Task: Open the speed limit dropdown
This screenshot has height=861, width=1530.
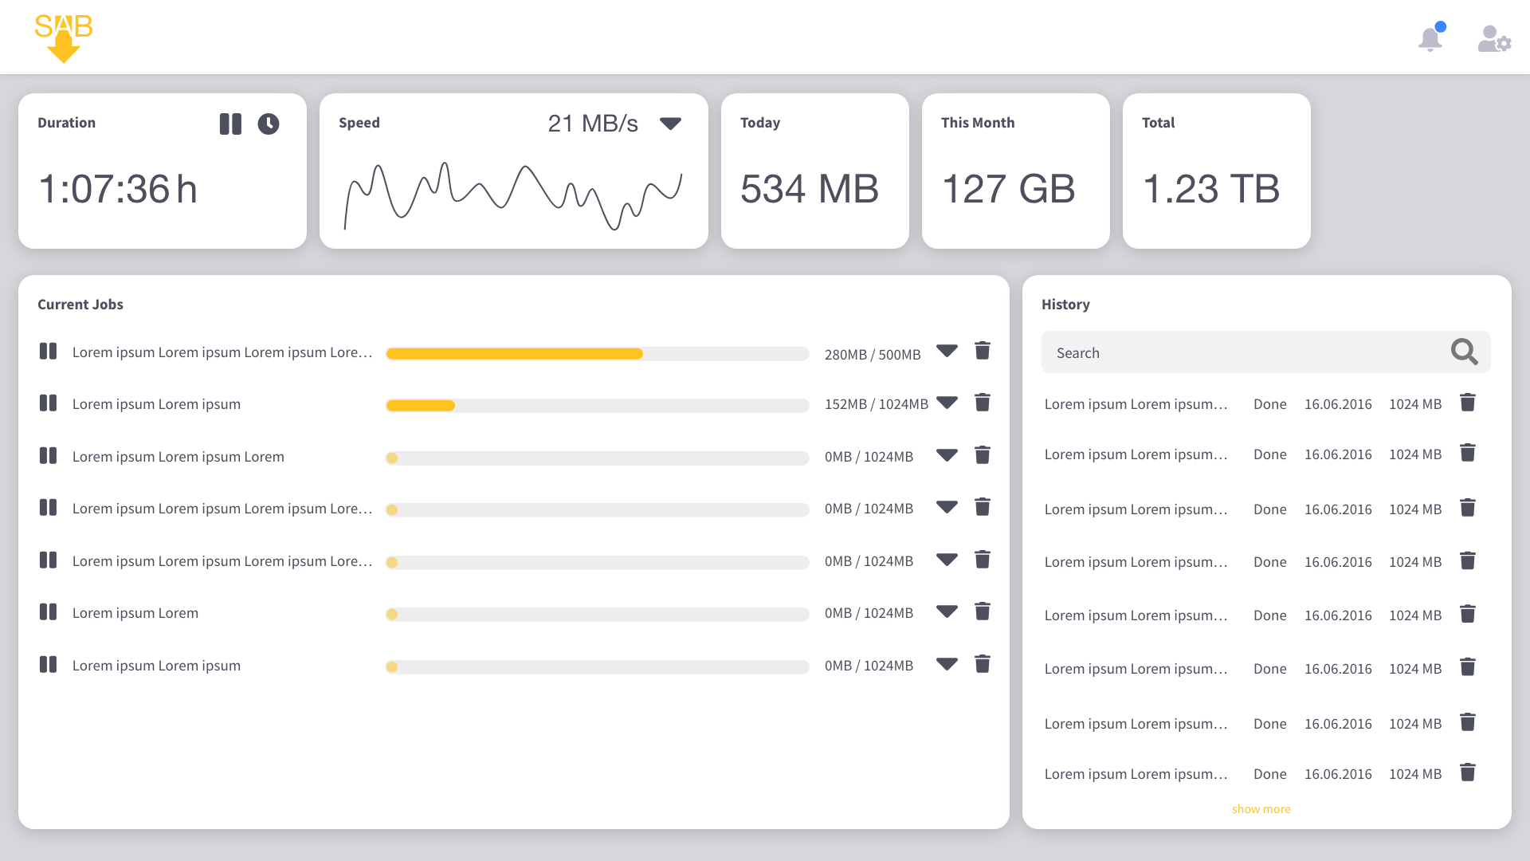Action: 670,124
